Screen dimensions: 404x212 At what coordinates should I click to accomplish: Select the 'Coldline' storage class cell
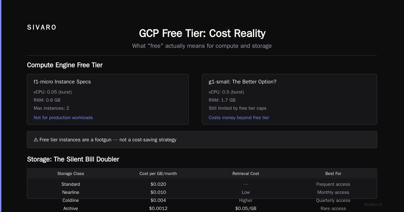pos(71,201)
